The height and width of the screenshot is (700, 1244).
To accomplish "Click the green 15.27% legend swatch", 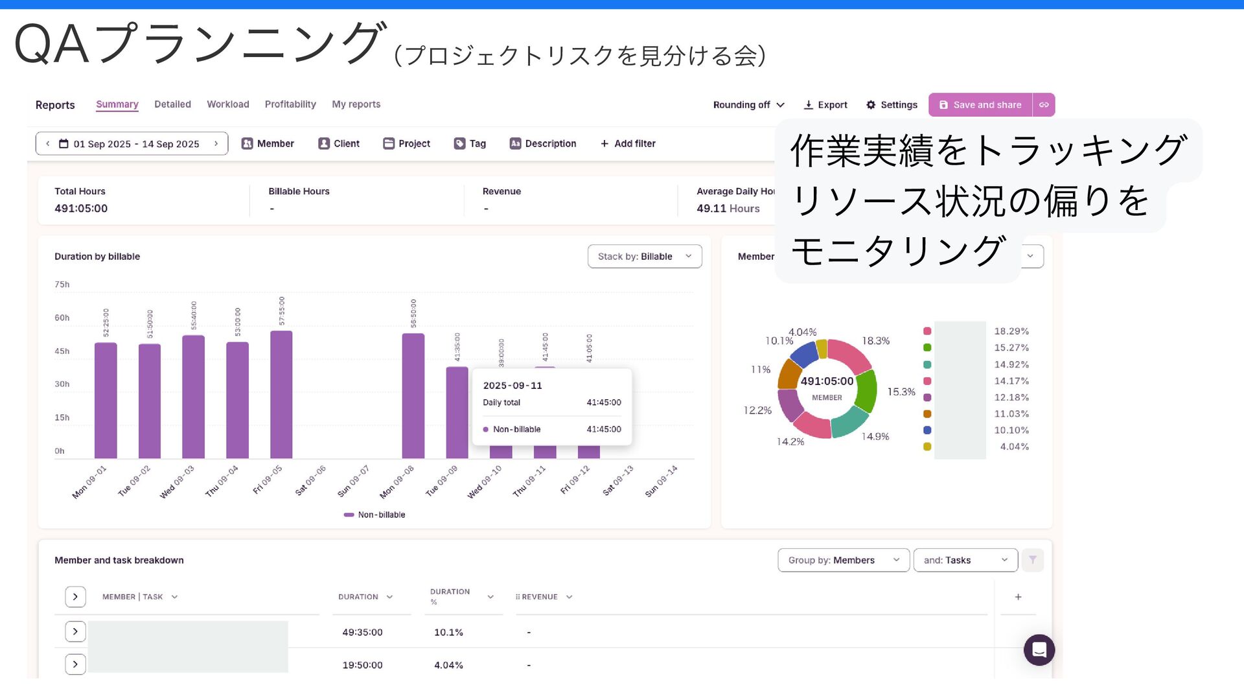I will tap(927, 348).
